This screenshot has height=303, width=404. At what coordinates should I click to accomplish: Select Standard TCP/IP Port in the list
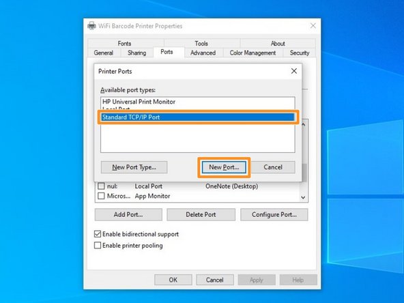point(198,117)
